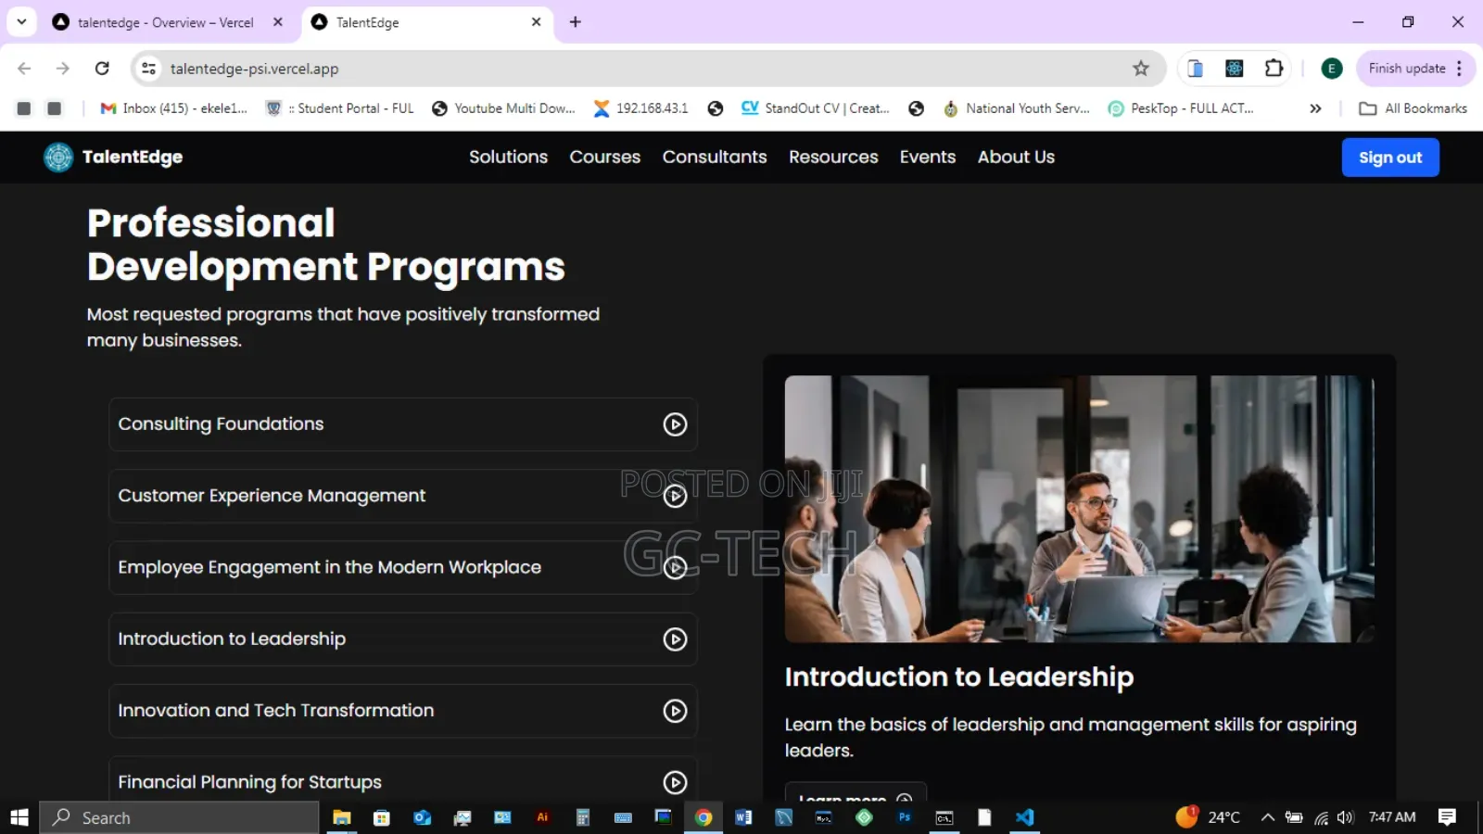View site information icon in address bar

[x=148, y=69]
